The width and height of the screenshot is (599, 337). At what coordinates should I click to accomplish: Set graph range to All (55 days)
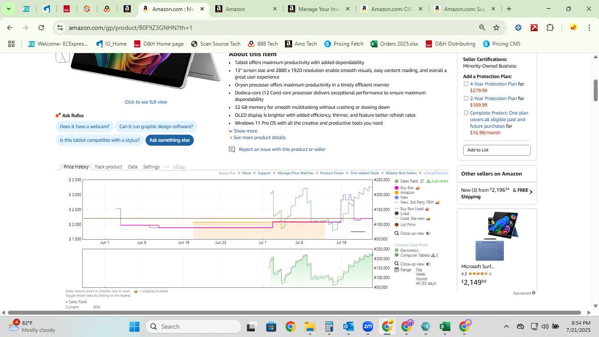click(x=426, y=283)
